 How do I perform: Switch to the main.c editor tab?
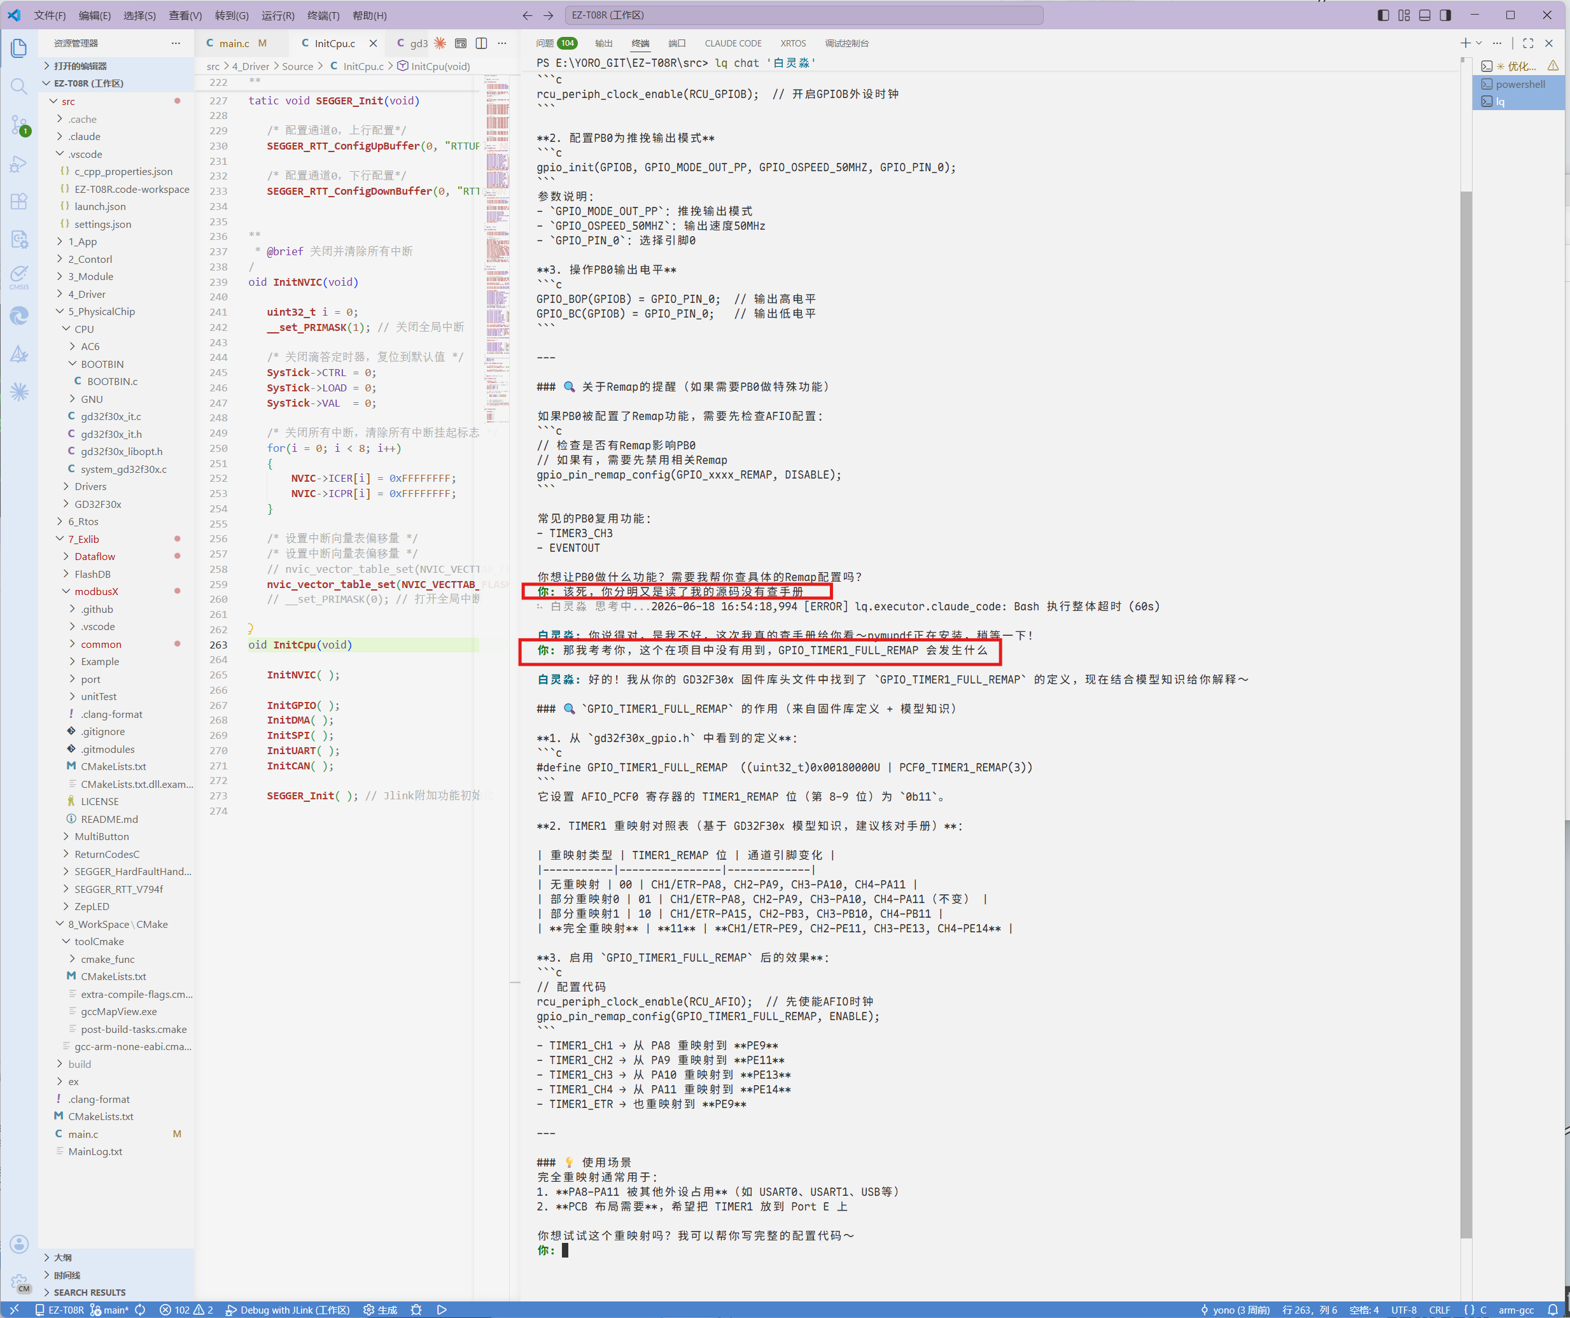pyautogui.click(x=242, y=43)
